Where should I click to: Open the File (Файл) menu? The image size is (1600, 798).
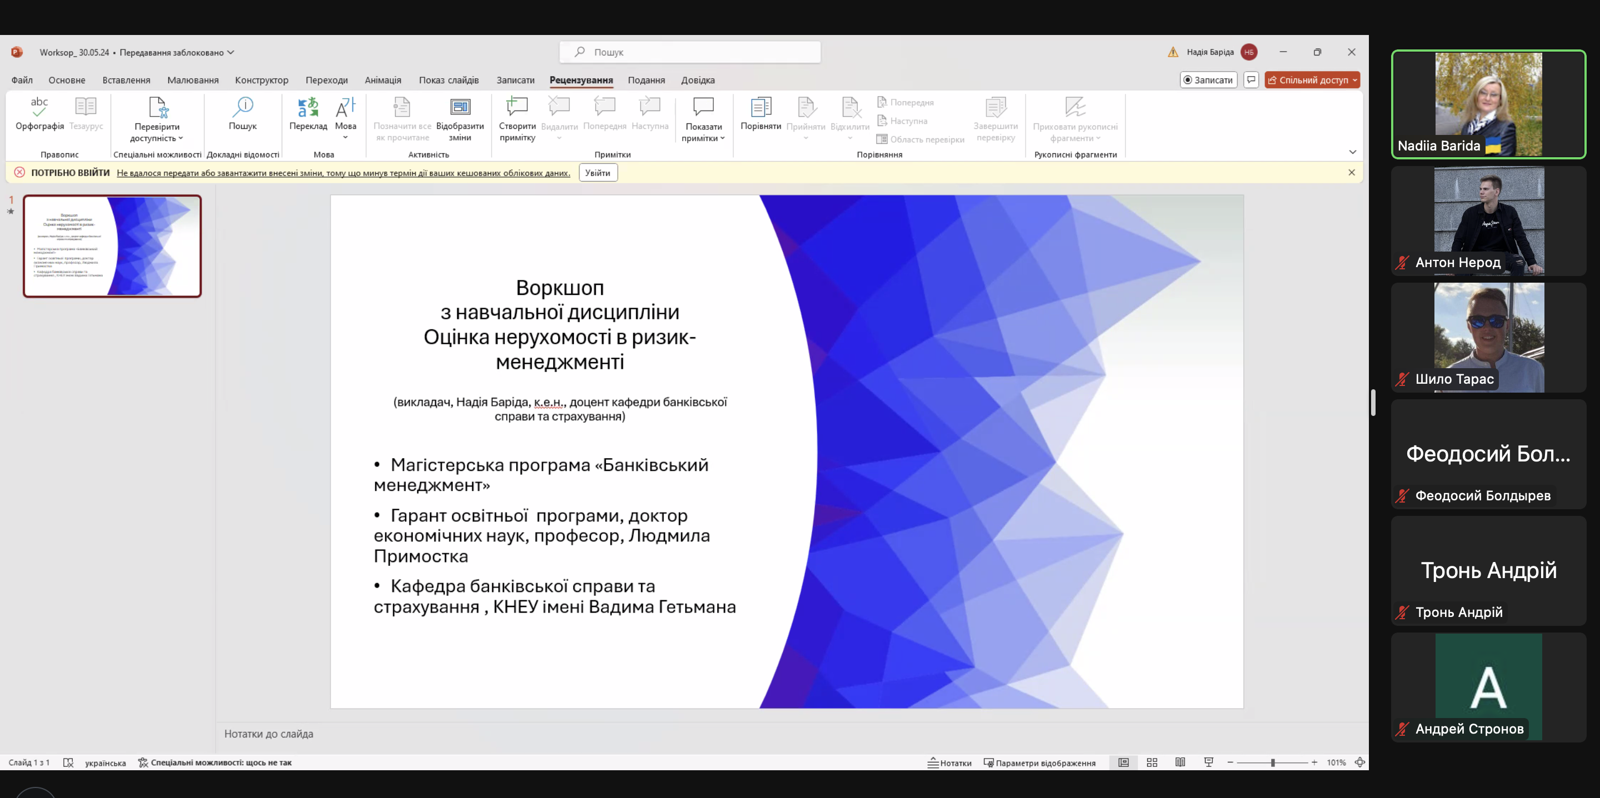[22, 80]
